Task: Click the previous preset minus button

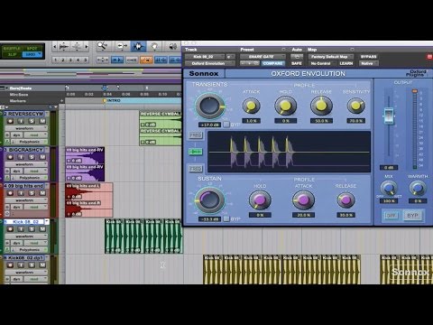Action: click(243, 63)
